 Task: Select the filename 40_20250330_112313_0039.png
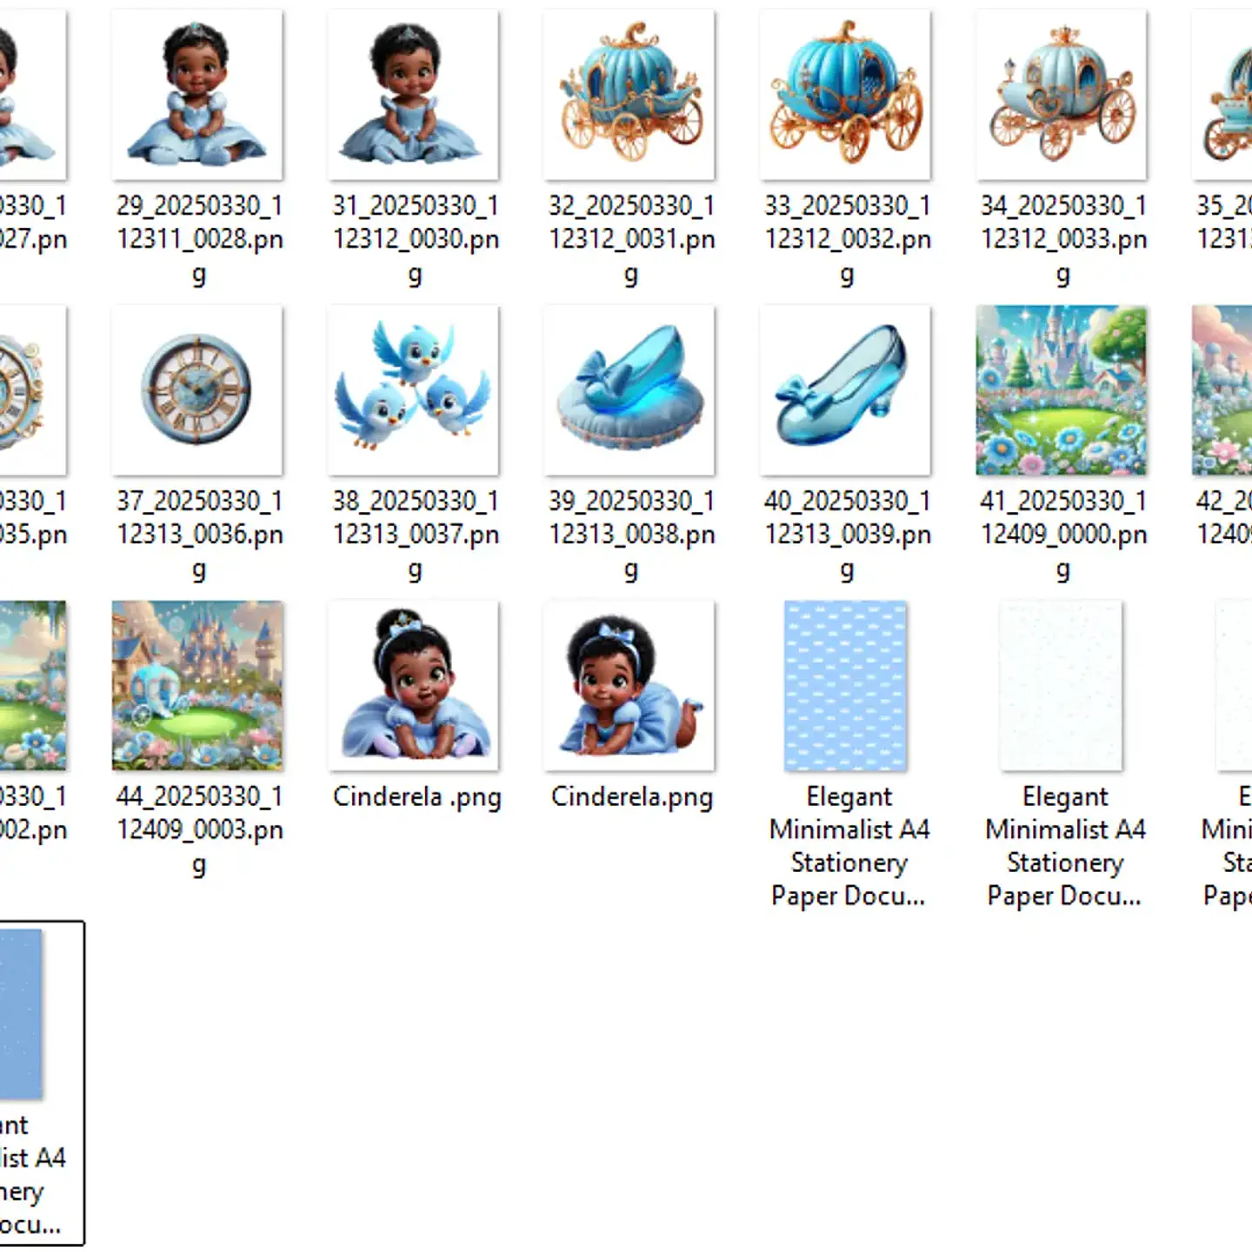pyautogui.click(x=848, y=536)
